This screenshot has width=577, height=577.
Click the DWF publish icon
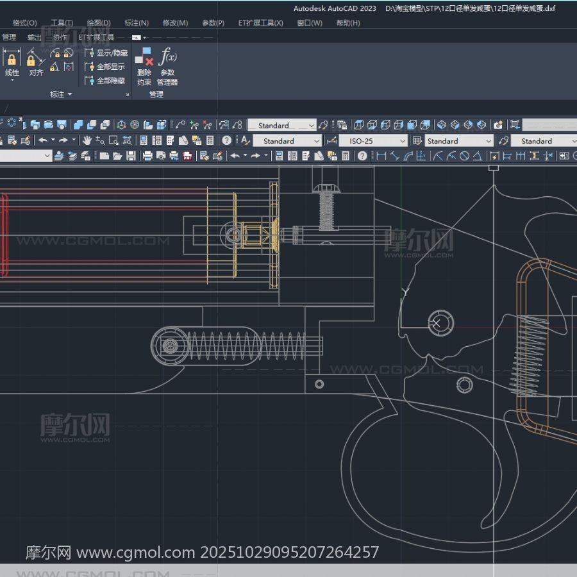click(187, 156)
